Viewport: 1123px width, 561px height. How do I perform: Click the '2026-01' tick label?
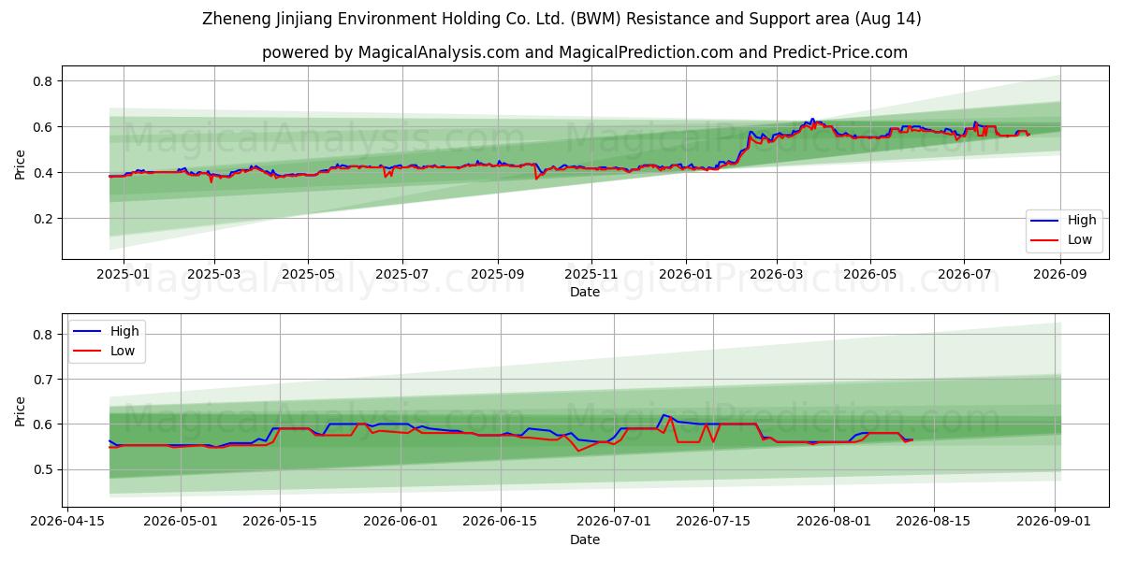click(685, 275)
